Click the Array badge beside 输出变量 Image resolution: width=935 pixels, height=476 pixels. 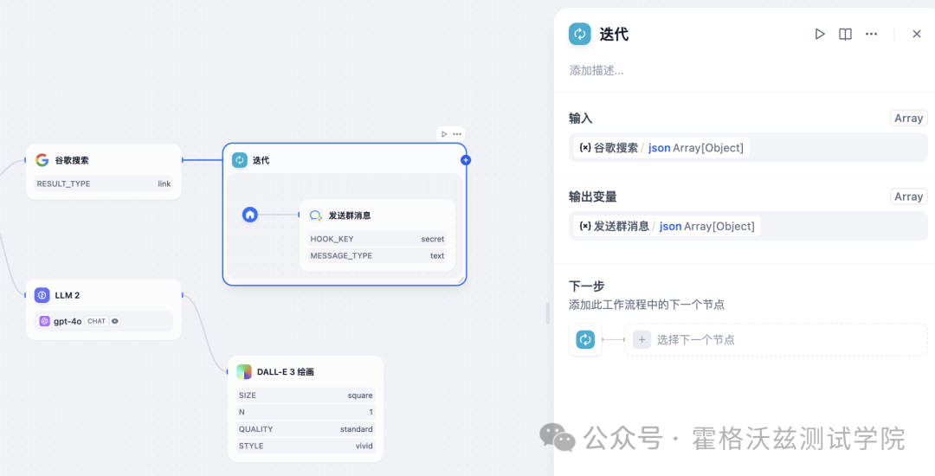(908, 196)
